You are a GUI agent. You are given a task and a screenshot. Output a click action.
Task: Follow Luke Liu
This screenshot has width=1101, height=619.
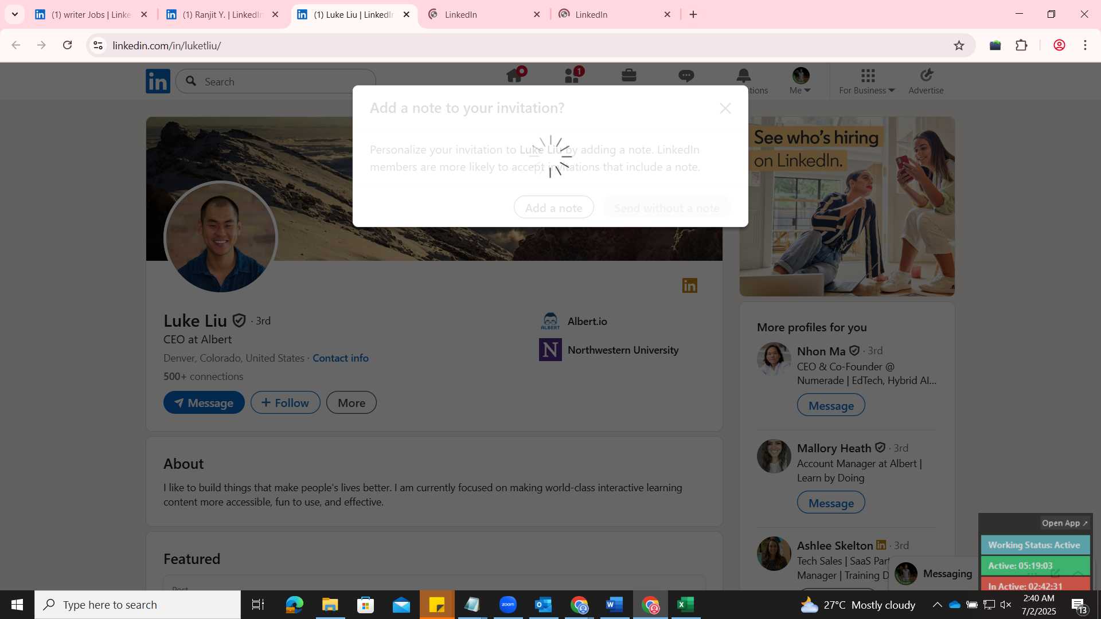286,402
